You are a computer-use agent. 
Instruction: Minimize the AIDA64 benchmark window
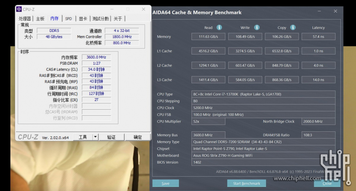point(319,11)
